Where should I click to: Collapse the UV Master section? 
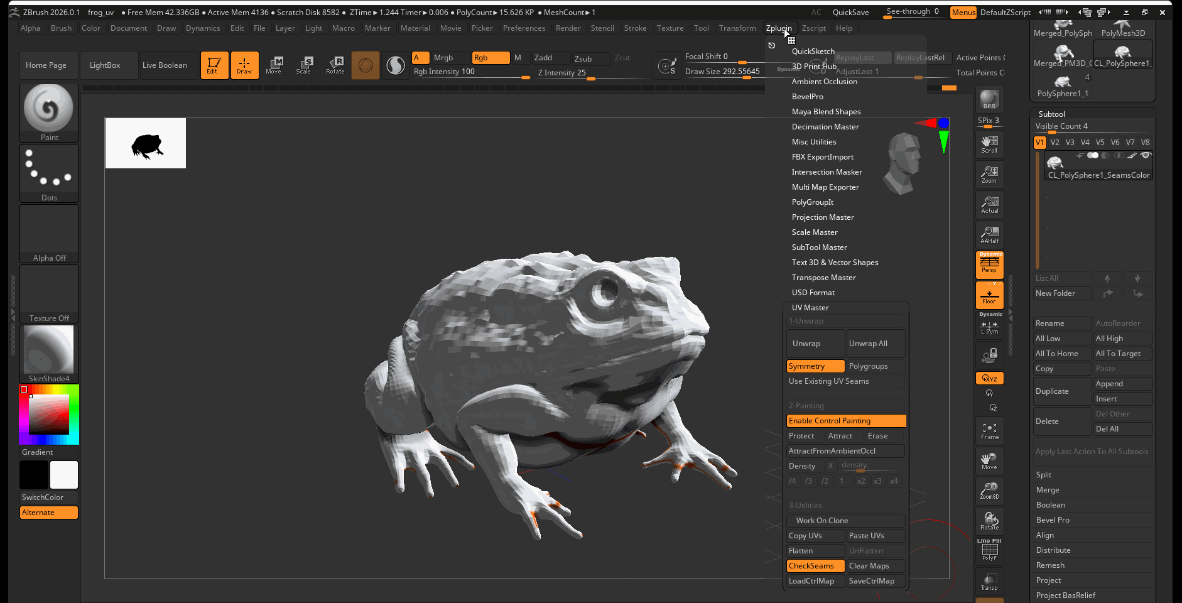coord(810,308)
